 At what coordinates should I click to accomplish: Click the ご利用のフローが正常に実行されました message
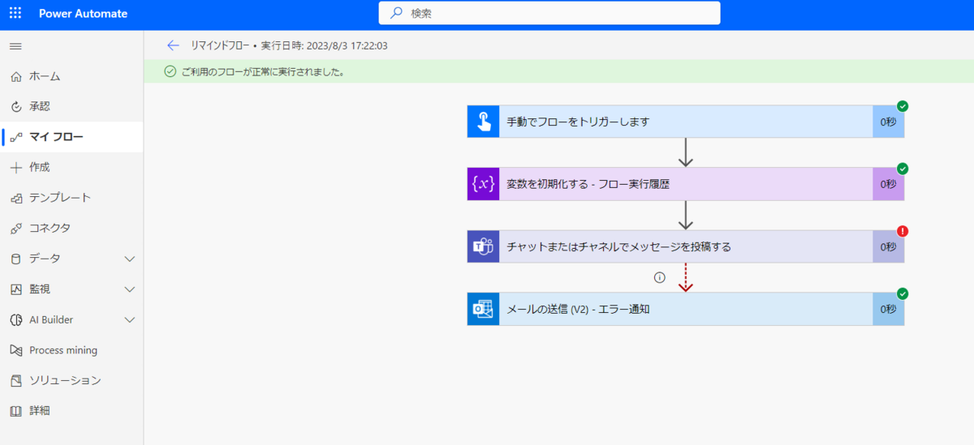264,71
